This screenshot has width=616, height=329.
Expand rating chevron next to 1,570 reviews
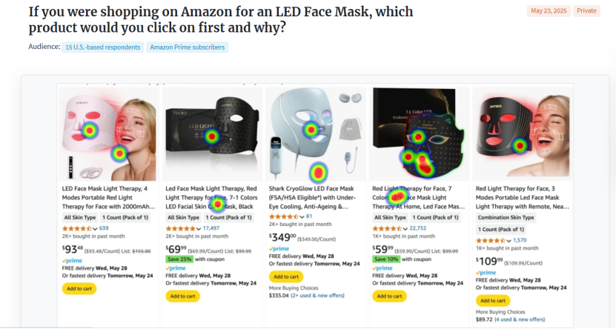pos(509,240)
